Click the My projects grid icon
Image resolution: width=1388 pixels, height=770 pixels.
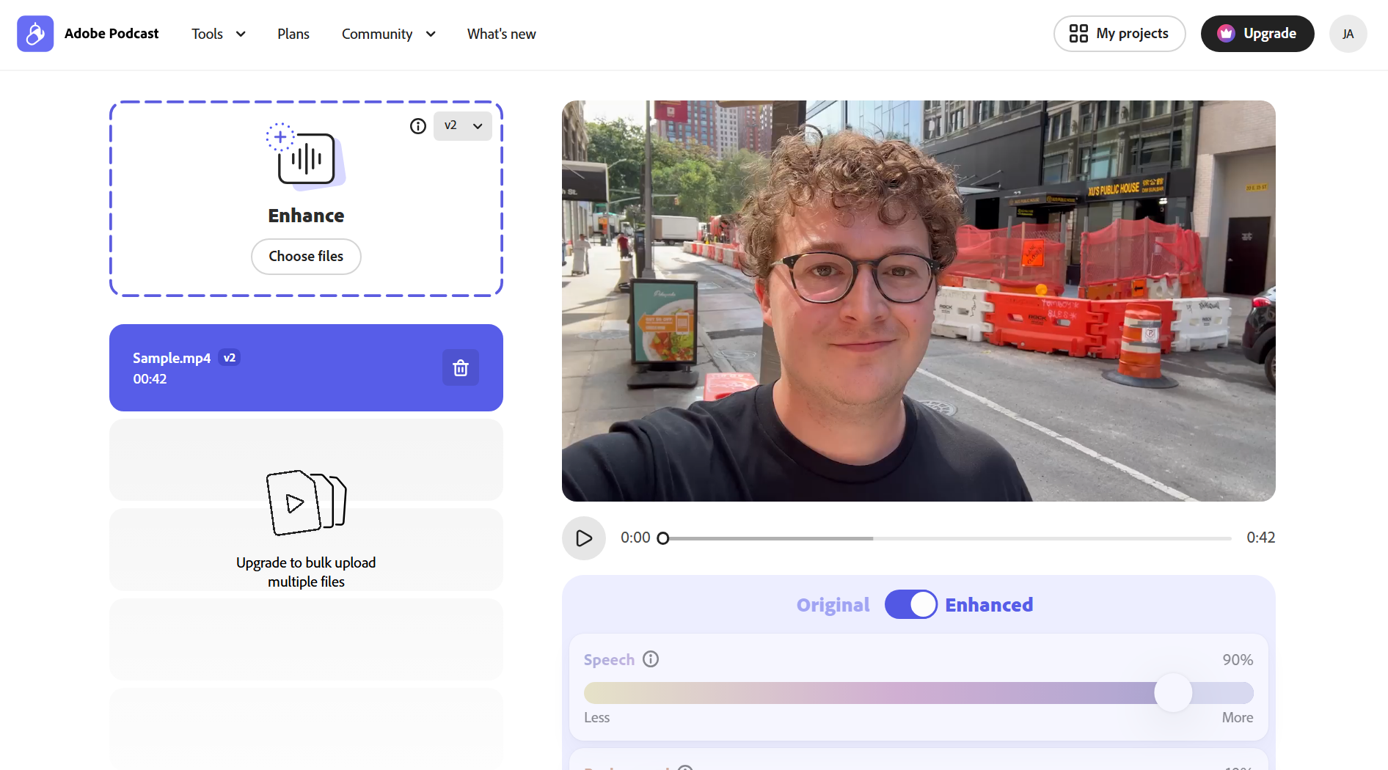1078,34
